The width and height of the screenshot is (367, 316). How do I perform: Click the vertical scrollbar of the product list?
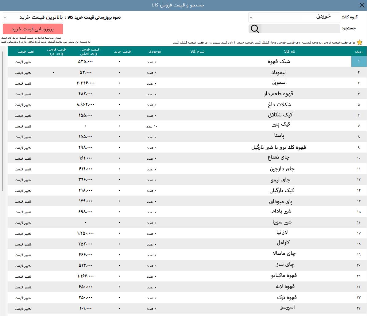point(3,122)
